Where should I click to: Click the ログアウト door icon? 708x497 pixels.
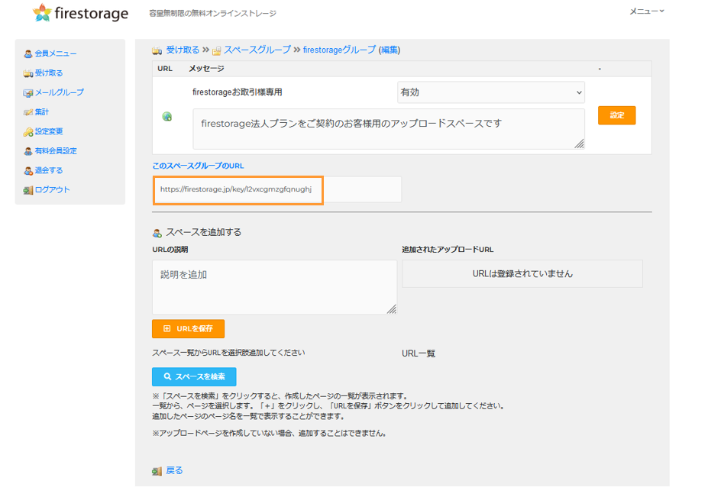point(28,190)
